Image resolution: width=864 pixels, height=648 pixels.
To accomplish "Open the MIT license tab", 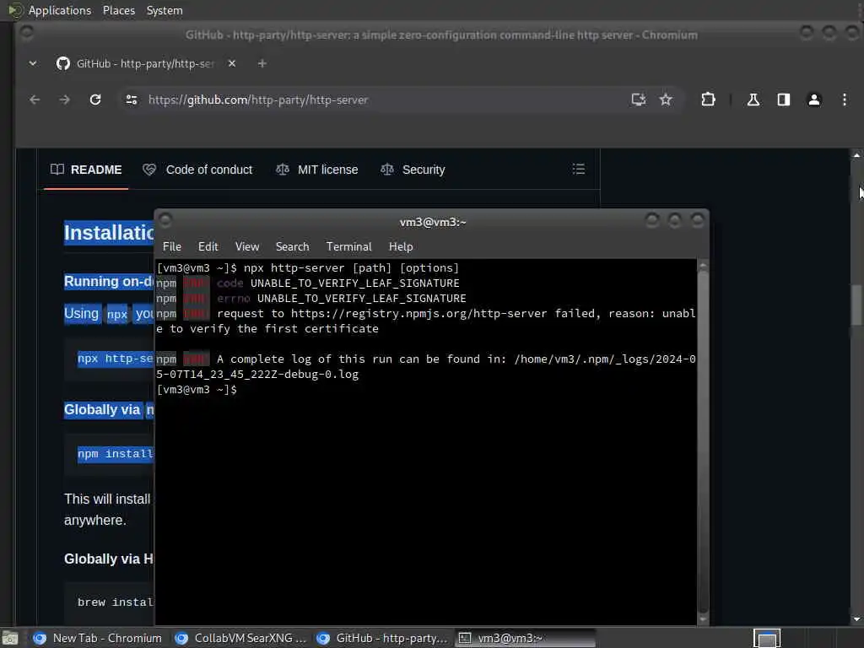I will (x=317, y=170).
